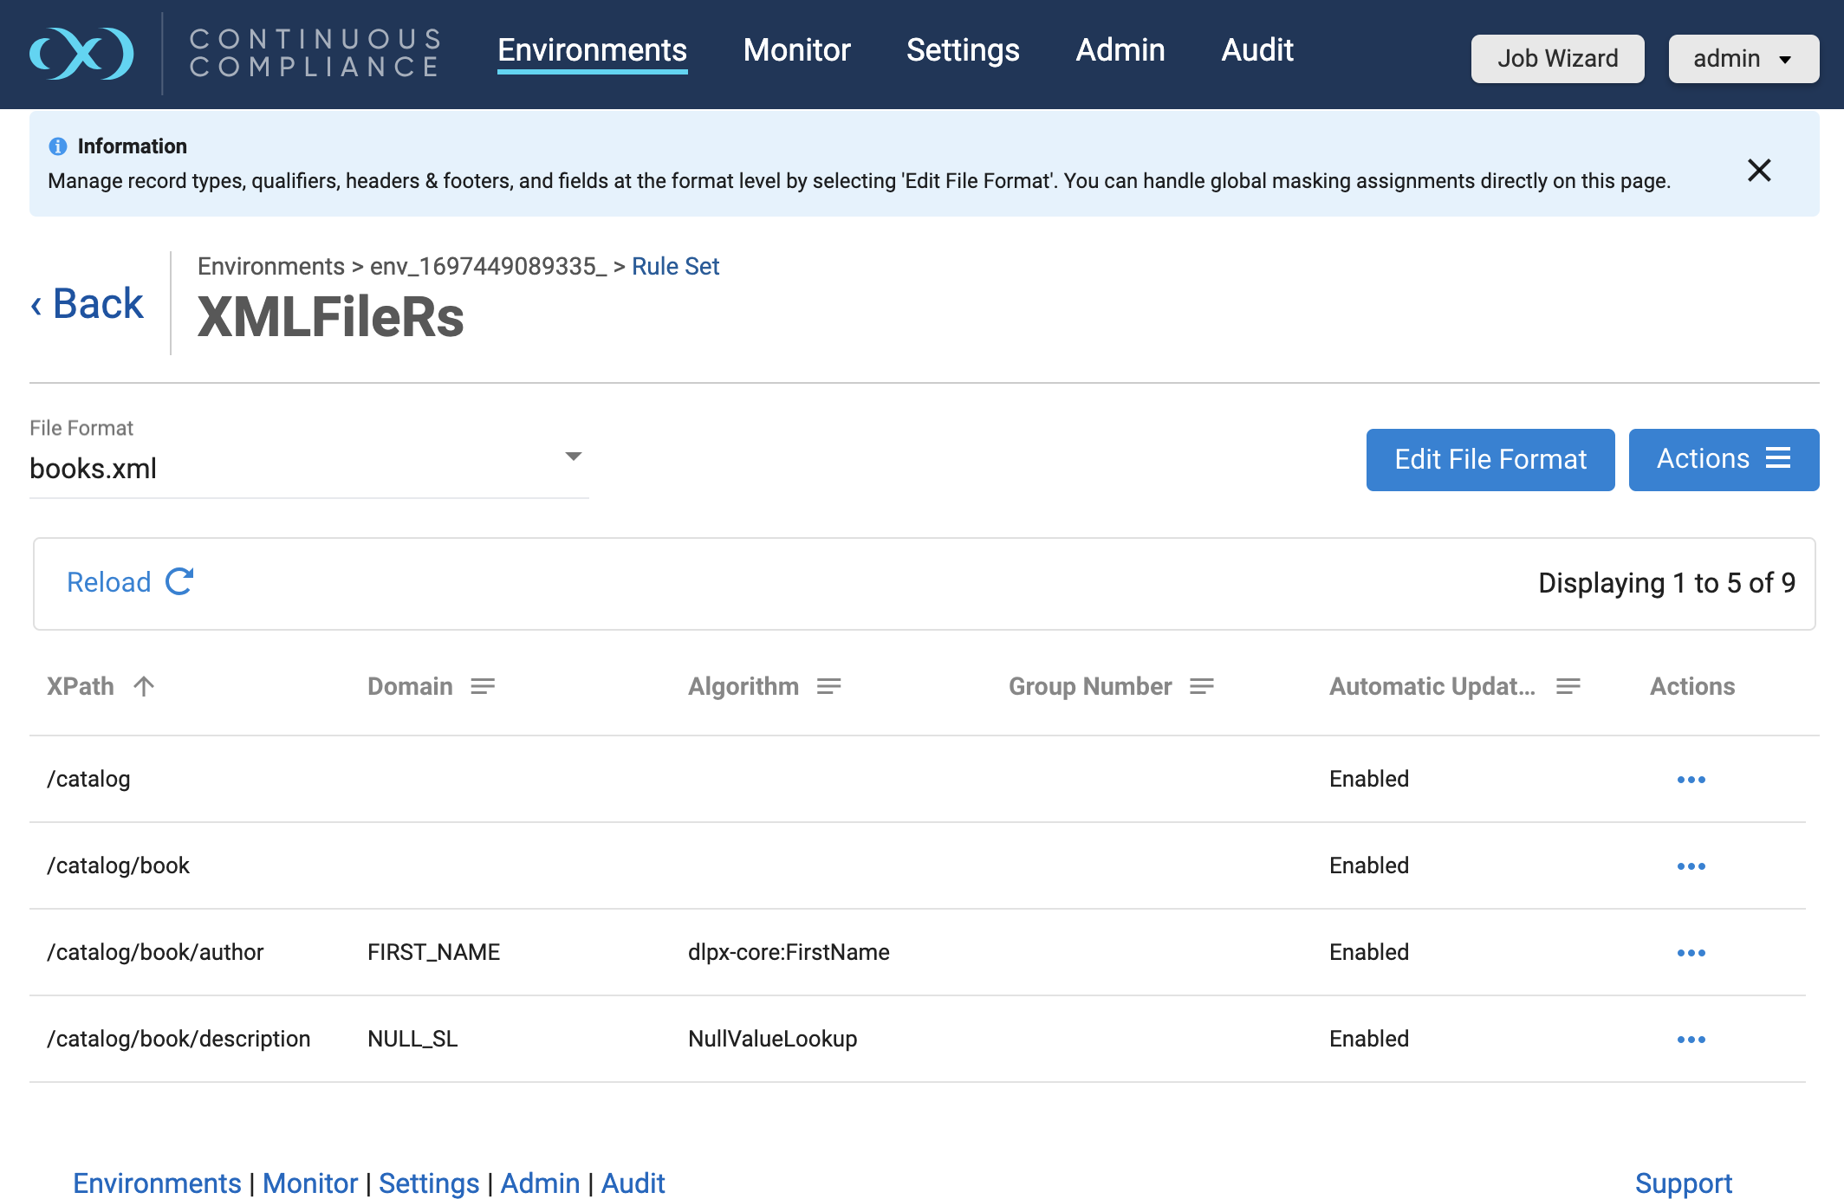Expand the books.xml File Format dropdown
This screenshot has height=1199, width=1844.
tap(573, 457)
